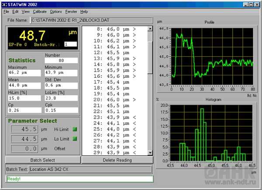Screen dimensions: 262x190
Task: Toggle the green Lo Limit indicator
Action: tap(75, 139)
